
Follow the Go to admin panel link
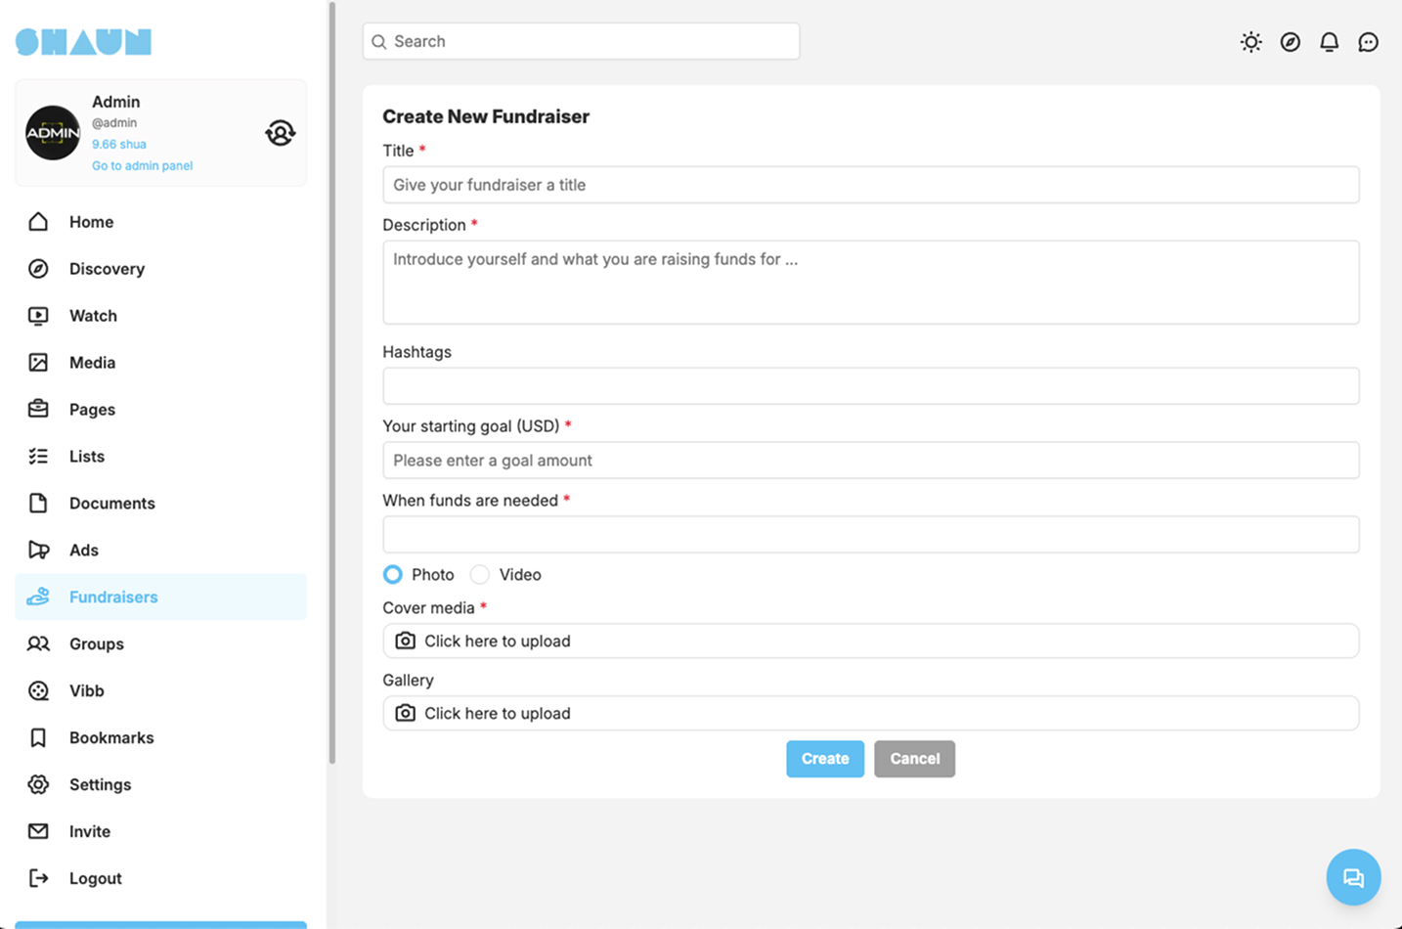(142, 166)
